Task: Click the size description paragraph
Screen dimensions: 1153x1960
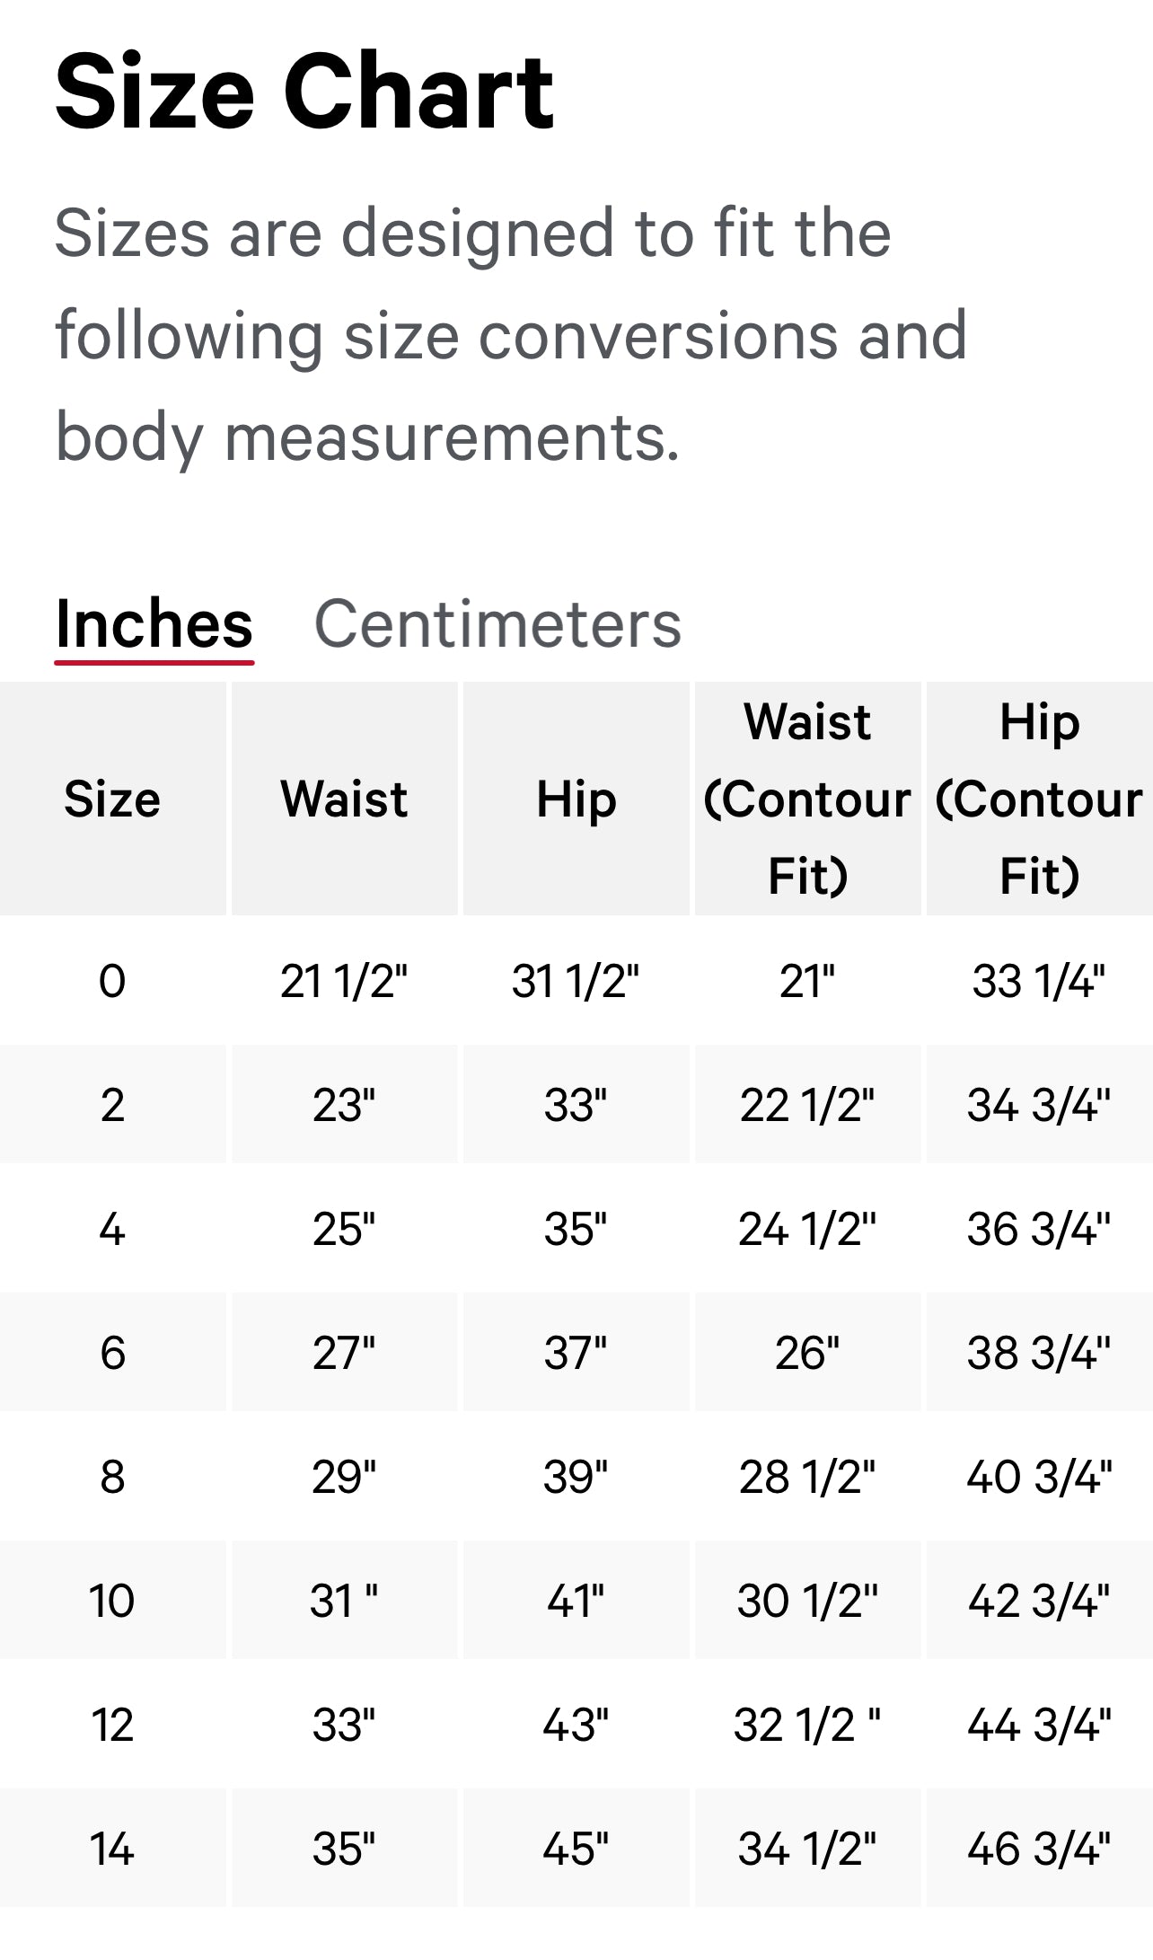Action: point(510,334)
